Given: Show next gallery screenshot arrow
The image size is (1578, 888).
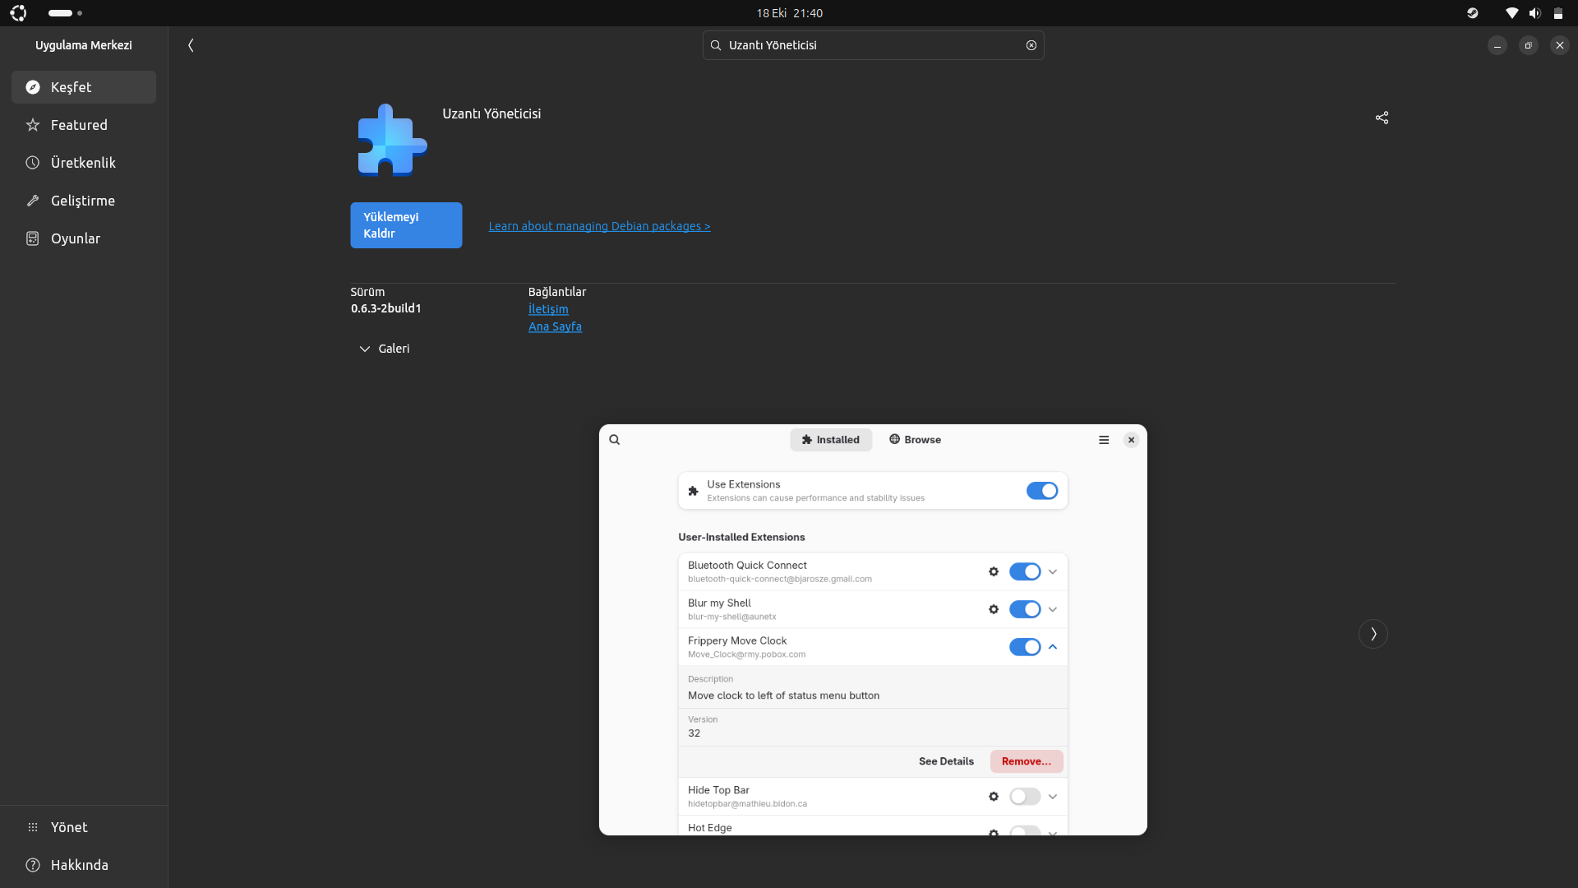Looking at the screenshot, I should [1373, 634].
